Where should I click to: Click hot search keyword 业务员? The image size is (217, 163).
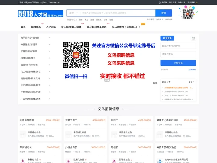pyautogui.click(x=99, y=20)
